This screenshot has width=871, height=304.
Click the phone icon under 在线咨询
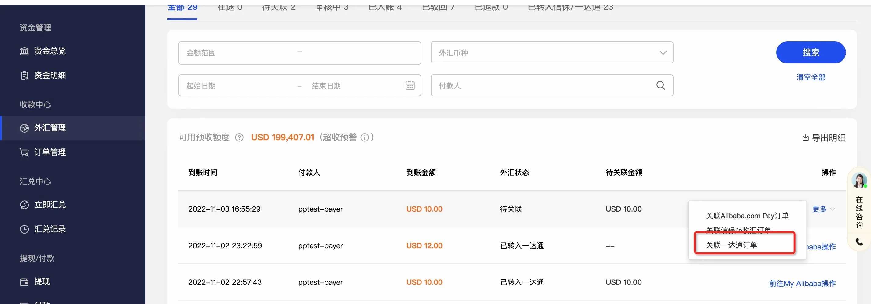tap(859, 241)
